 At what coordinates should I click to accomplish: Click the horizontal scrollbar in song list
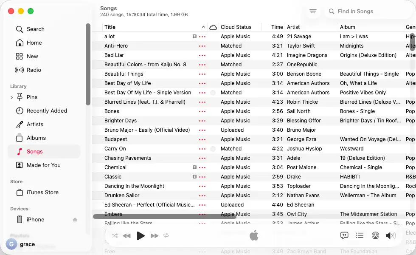[165, 216]
